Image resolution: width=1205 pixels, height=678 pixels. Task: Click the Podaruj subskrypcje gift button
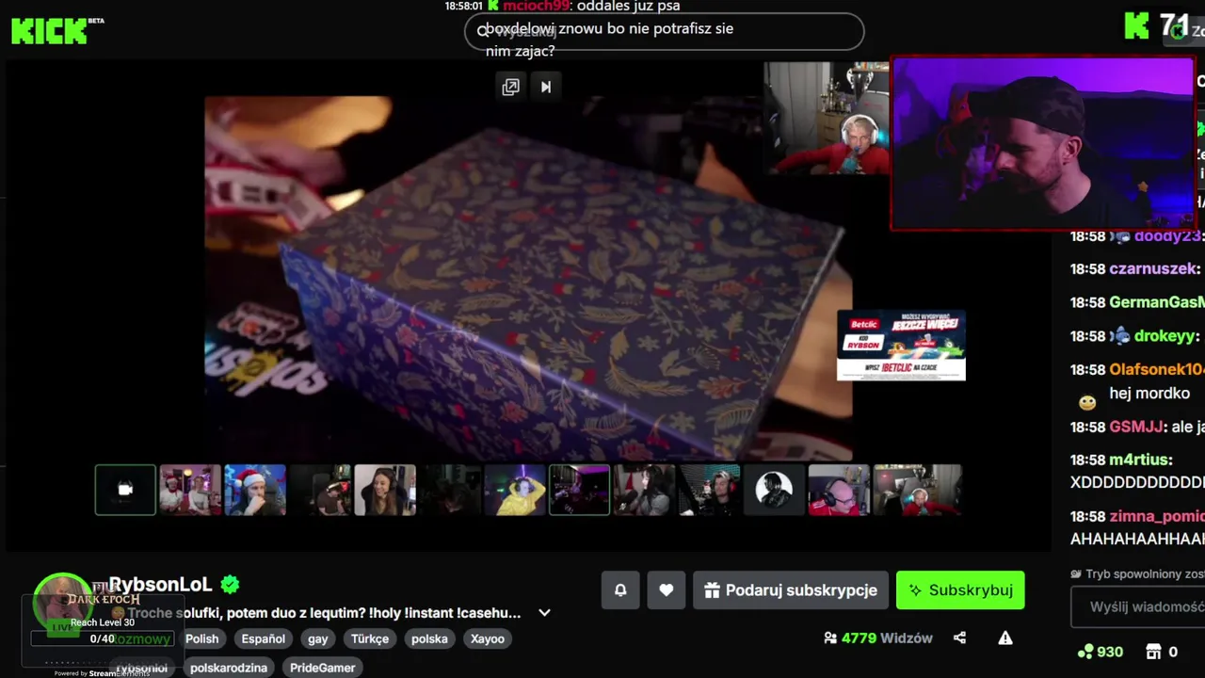791,590
